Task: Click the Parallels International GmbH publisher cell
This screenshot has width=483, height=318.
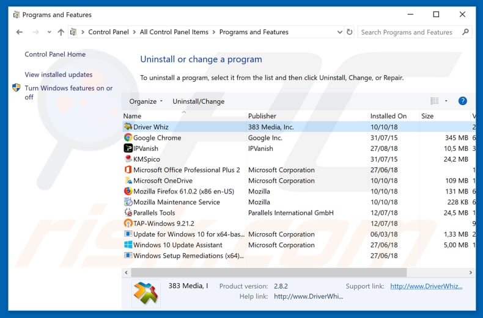Action: (x=291, y=213)
